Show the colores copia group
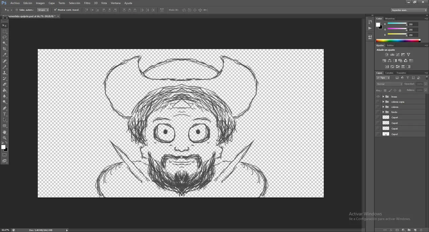 [x=378, y=102]
